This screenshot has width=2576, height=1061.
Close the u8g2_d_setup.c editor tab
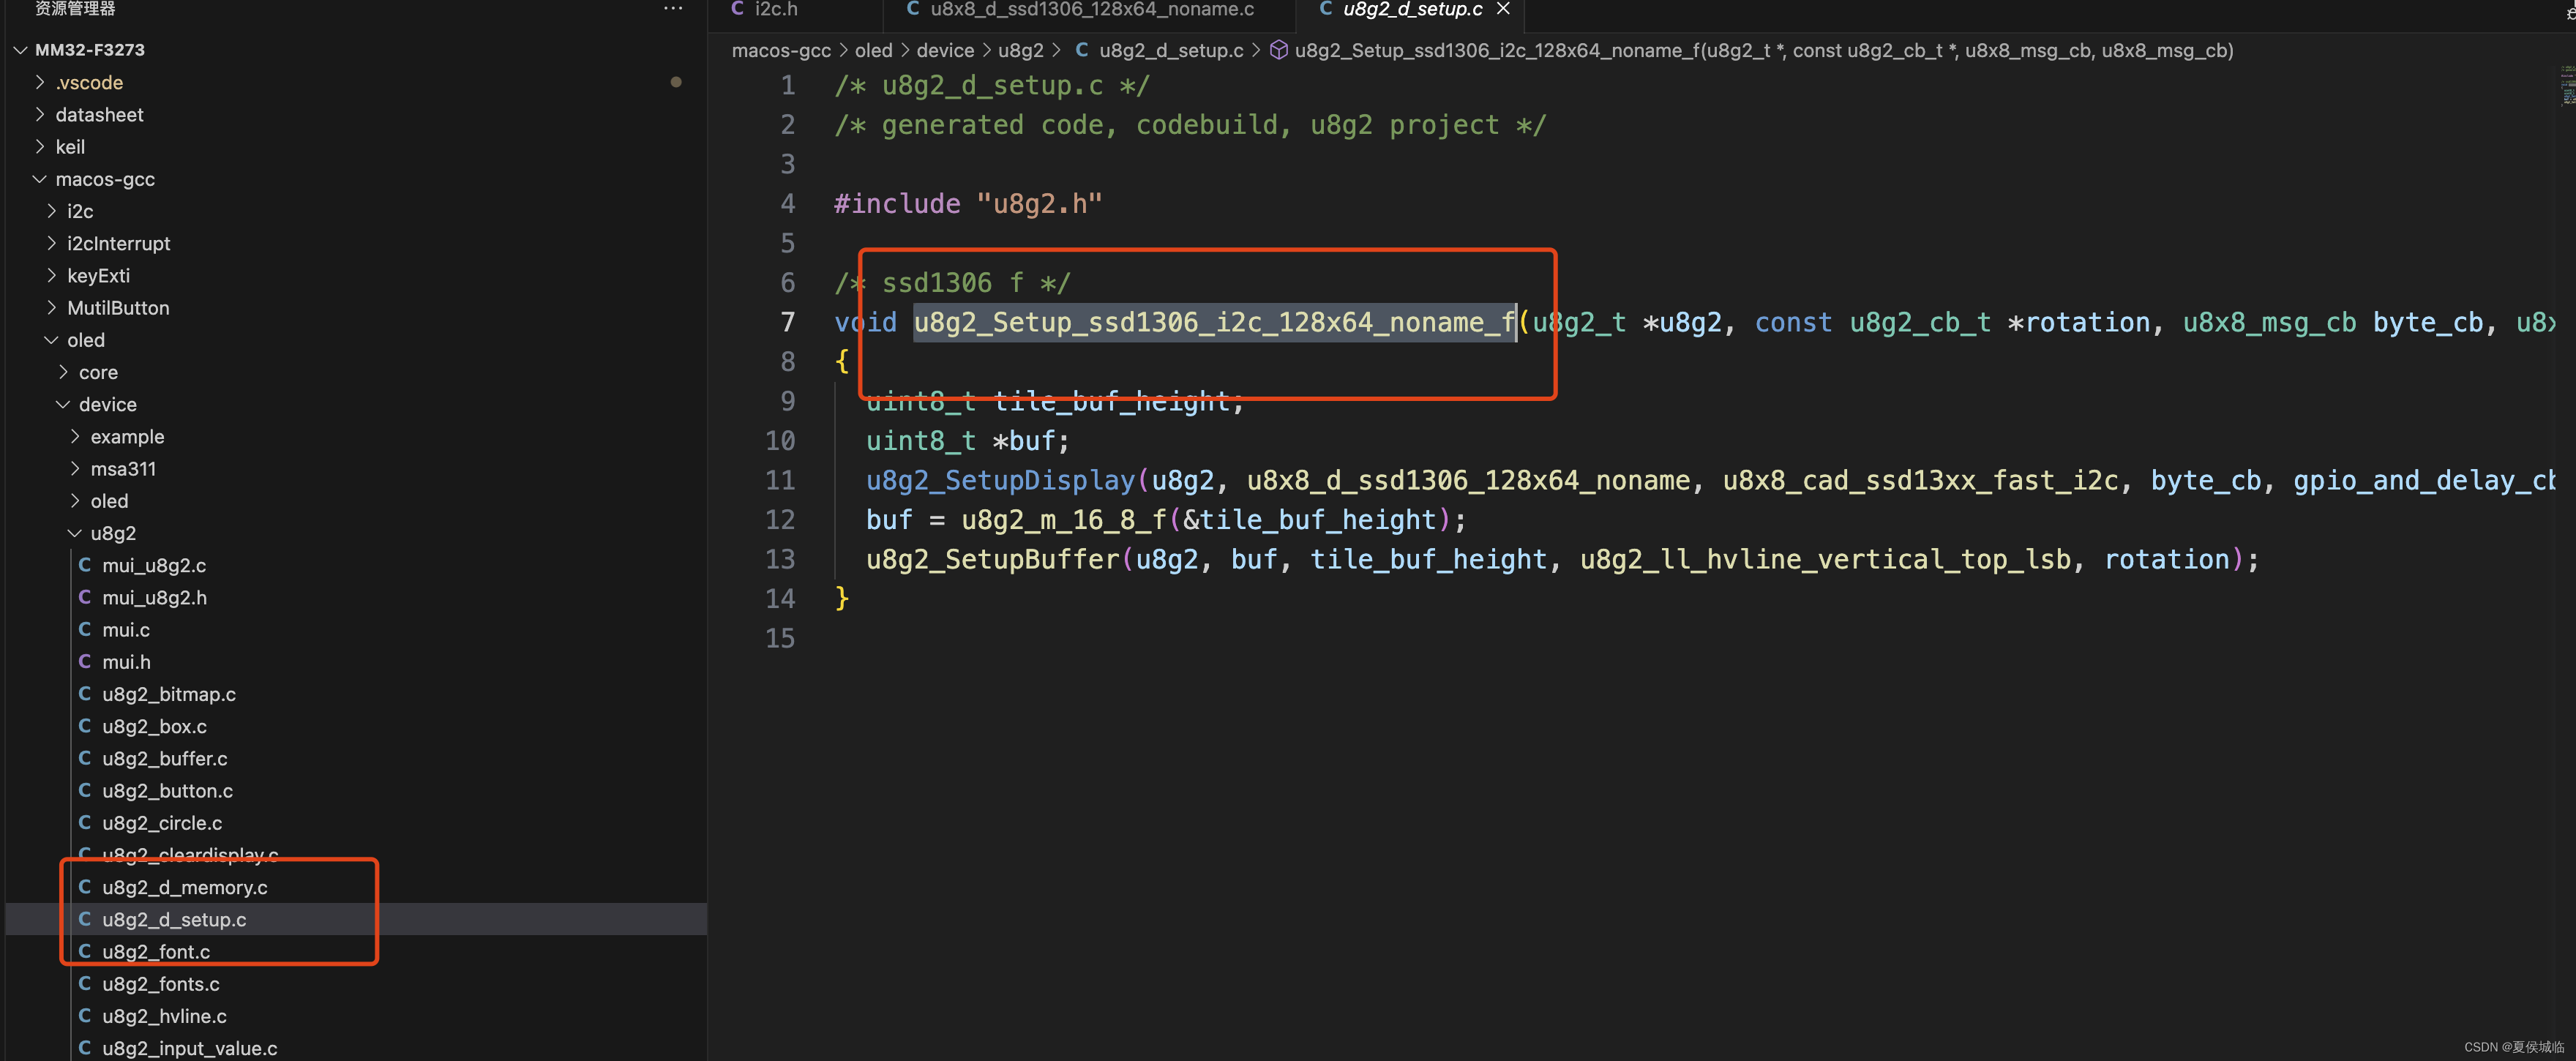(x=1502, y=9)
